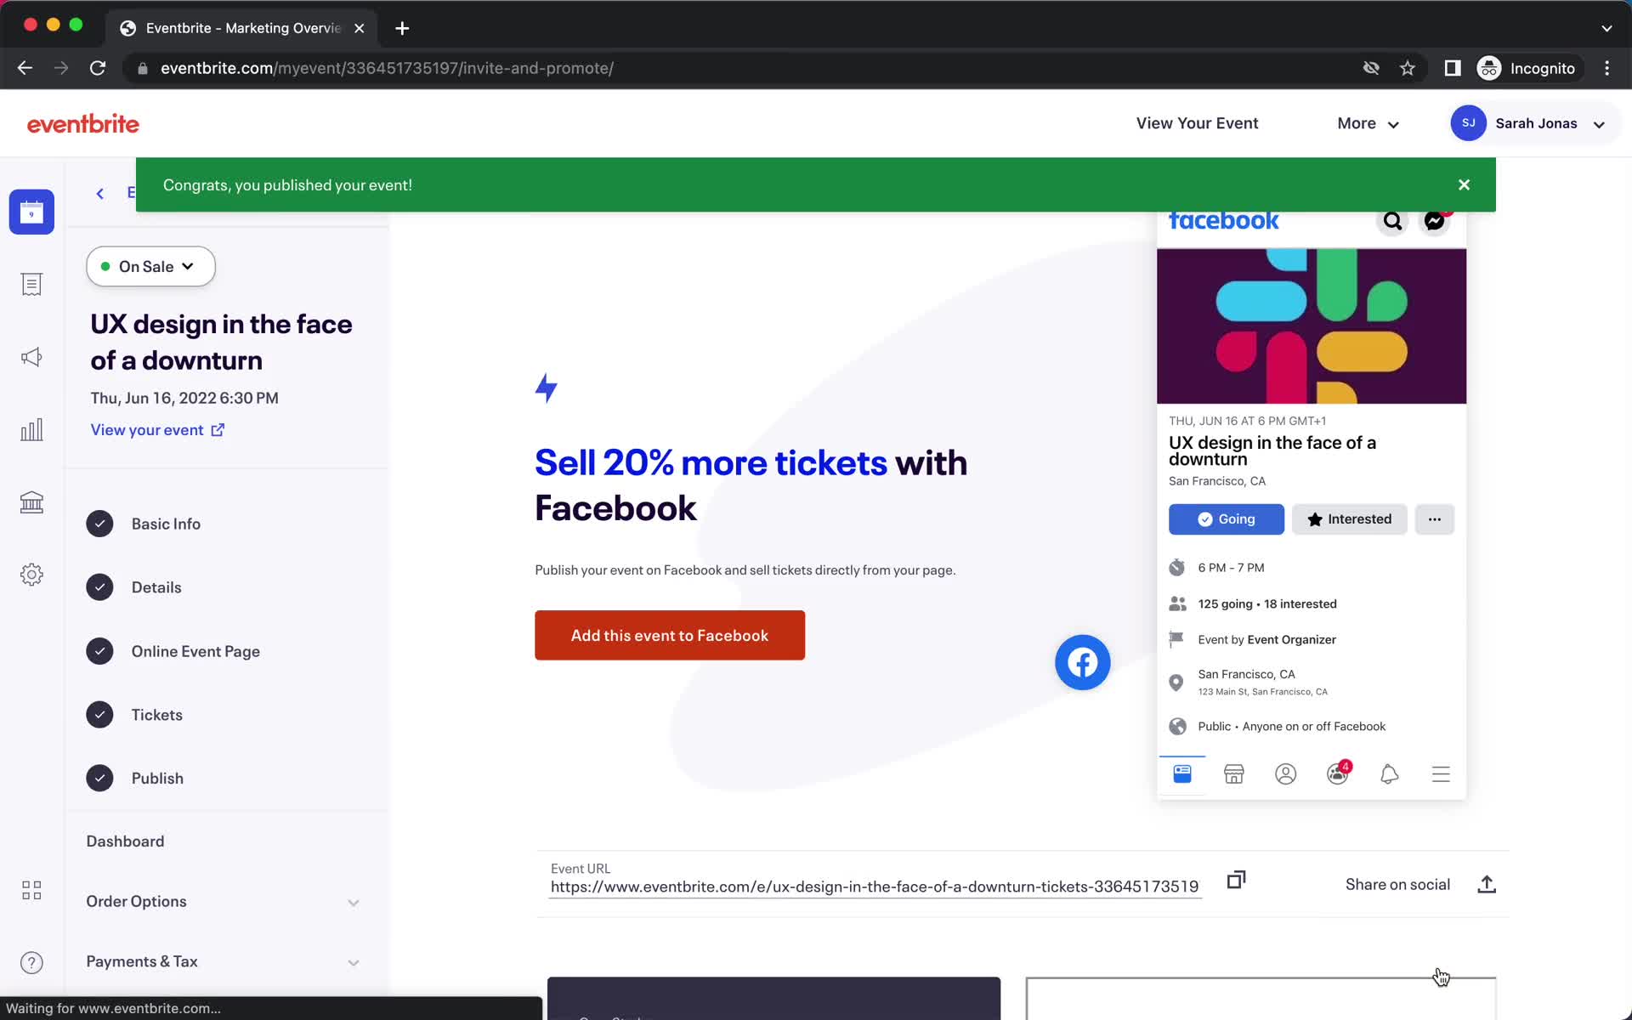
Task: Click the Facebook preview search icon
Action: click(1392, 222)
